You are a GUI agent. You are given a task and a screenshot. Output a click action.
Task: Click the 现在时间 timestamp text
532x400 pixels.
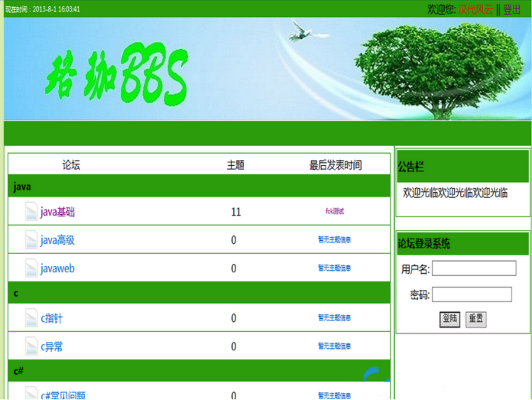point(43,9)
